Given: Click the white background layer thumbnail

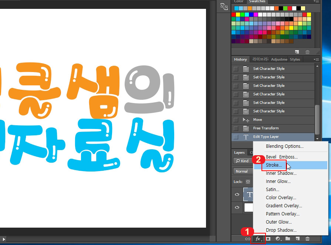Looking at the screenshot, I should [x=249, y=207].
